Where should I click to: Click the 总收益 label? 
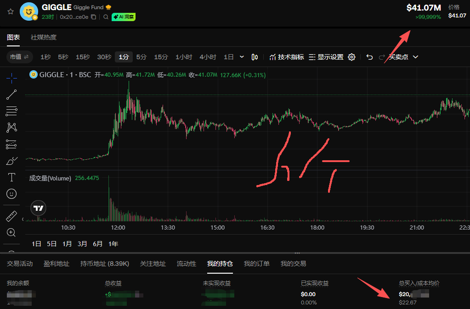[113, 283]
